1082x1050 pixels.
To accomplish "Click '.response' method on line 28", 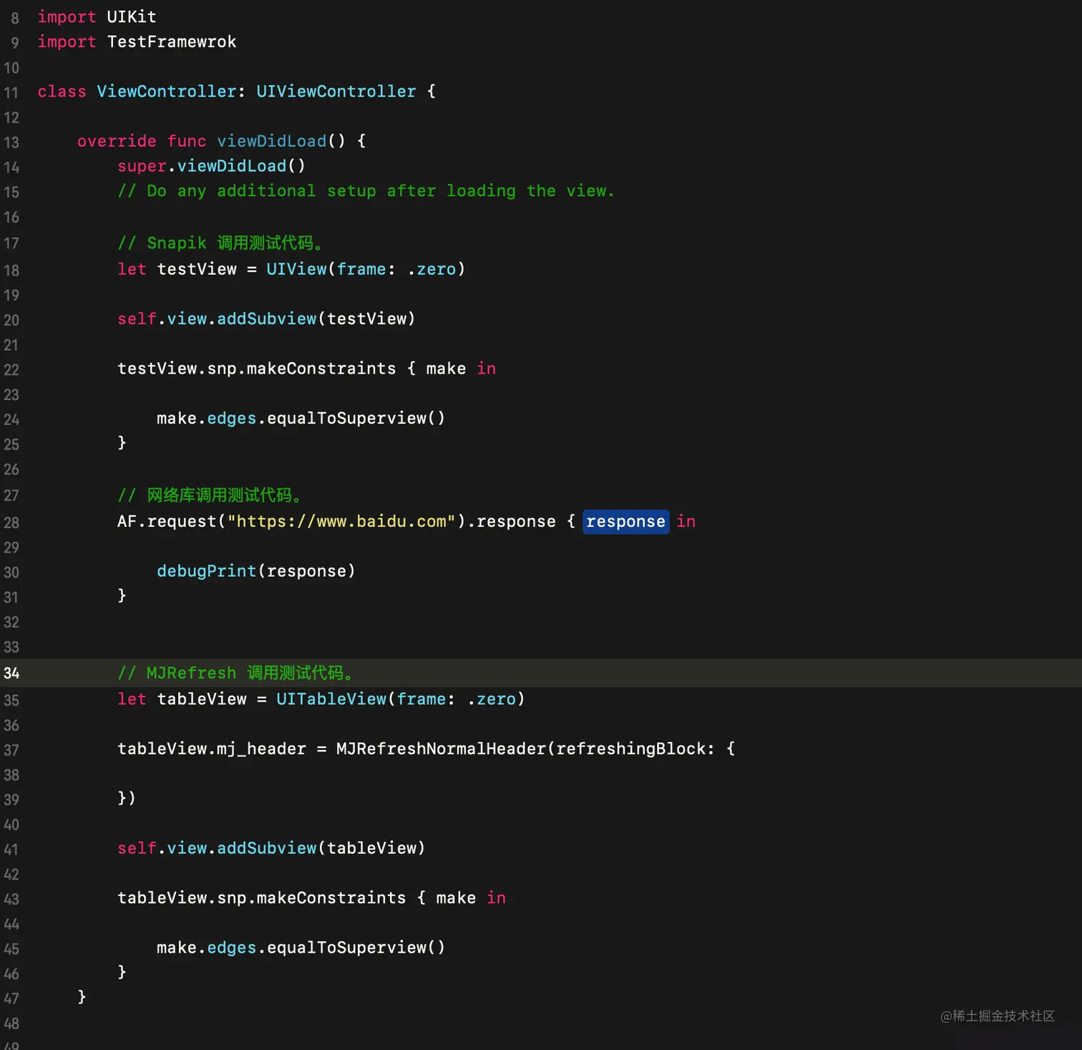I will pyautogui.click(x=511, y=522).
